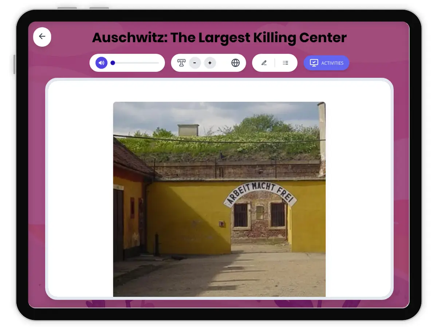Click the lesson title text
This screenshot has width=437, height=329.
(219, 37)
